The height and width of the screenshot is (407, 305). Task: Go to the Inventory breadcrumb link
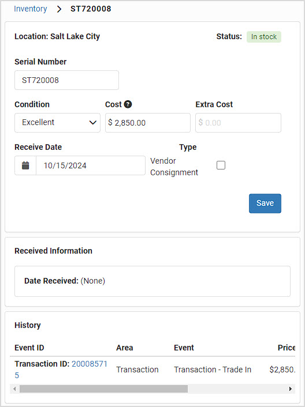click(31, 9)
